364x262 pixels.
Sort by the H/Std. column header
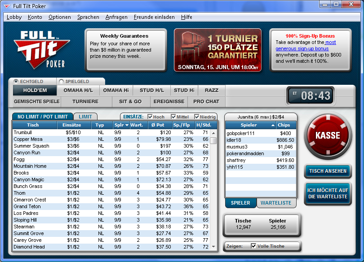click(206, 125)
